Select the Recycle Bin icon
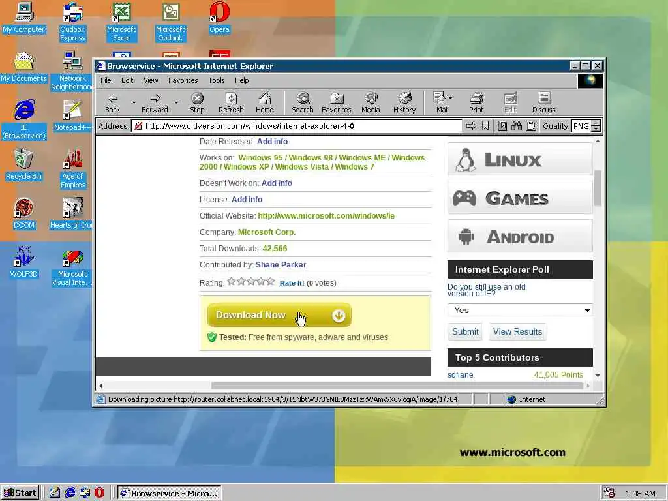668x501 pixels. pyautogui.click(x=23, y=164)
